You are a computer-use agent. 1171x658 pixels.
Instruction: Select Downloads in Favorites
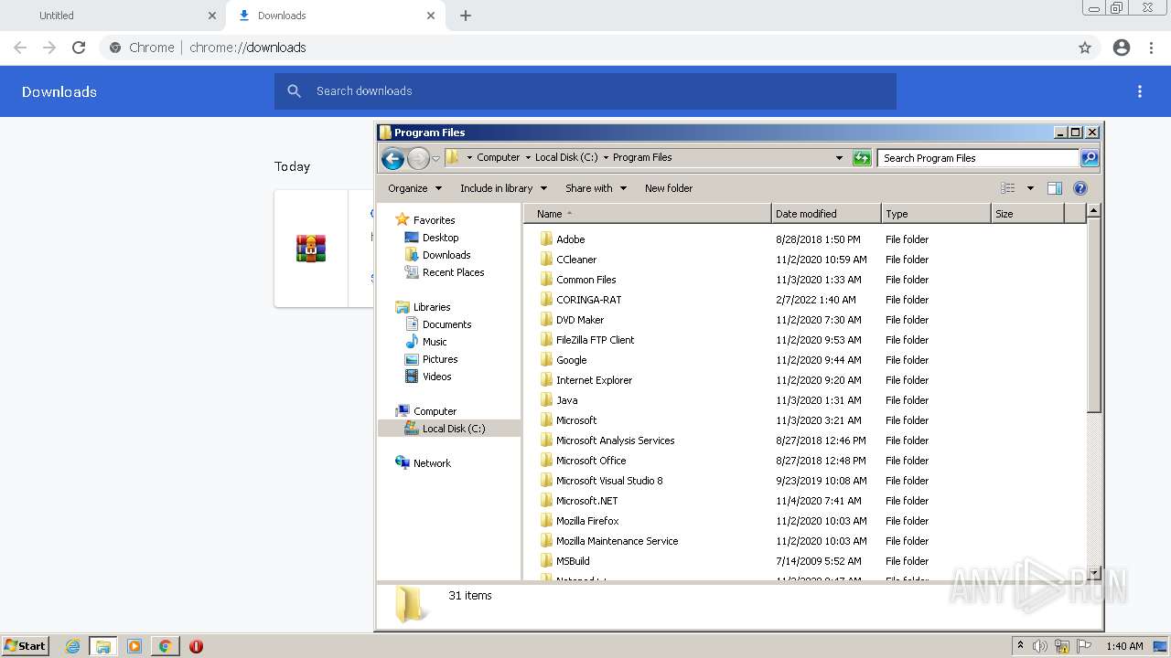coord(446,255)
